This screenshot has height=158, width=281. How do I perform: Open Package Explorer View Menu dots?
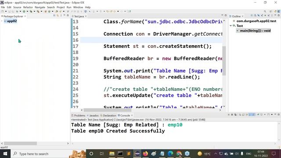coord(61,16)
